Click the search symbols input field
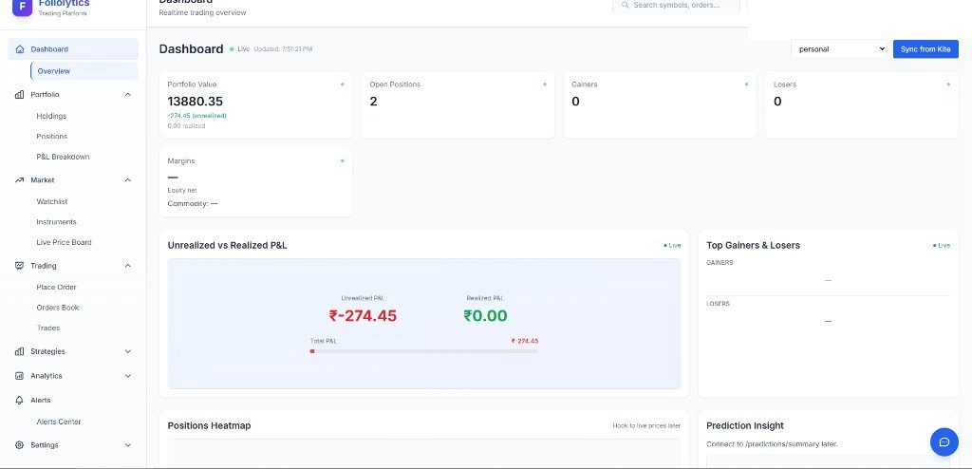 (x=676, y=5)
